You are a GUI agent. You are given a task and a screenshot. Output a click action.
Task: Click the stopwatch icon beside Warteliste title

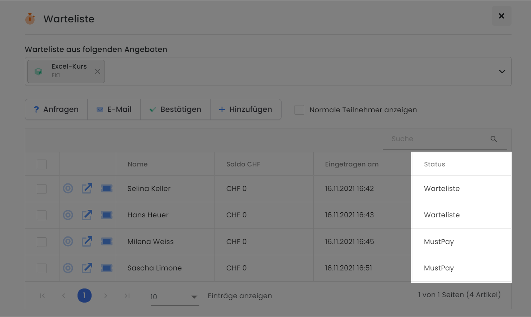click(x=30, y=18)
